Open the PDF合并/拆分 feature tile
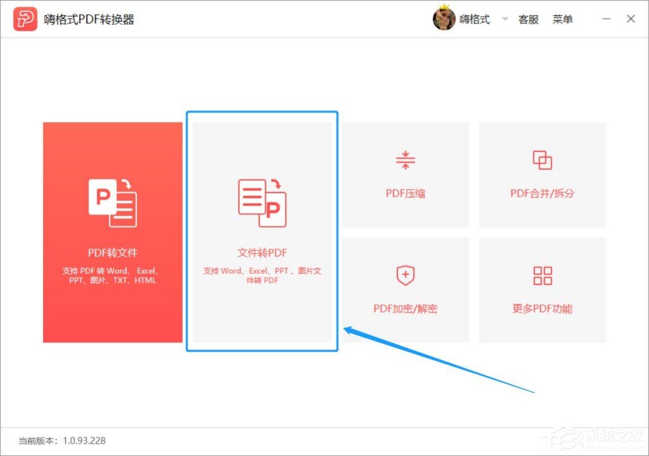Image resolution: width=649 pixels, height=456 pixels. 542,174
